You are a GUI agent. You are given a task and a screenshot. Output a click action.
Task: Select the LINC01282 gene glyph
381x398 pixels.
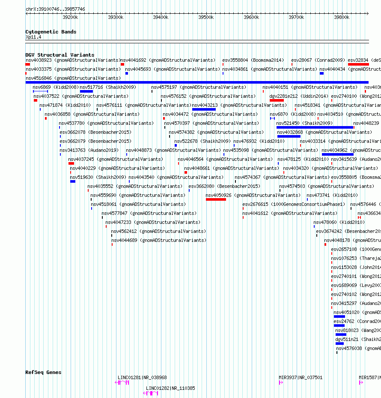pyautogui.click(x=151, y=393)
